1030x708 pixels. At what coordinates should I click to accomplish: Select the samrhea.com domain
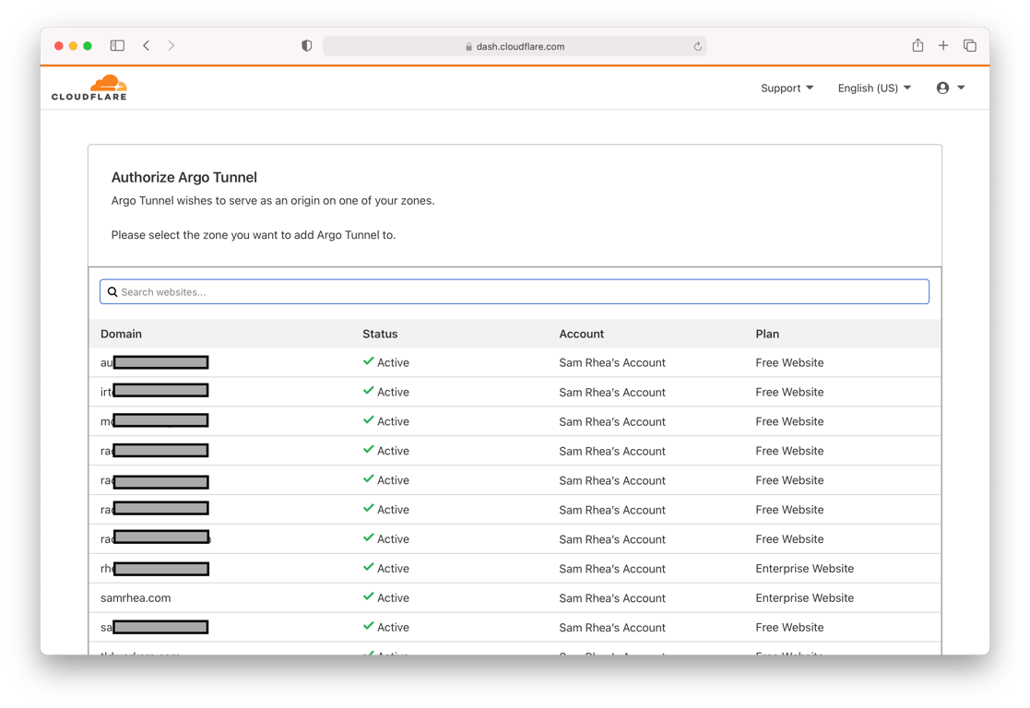point(136,597)
